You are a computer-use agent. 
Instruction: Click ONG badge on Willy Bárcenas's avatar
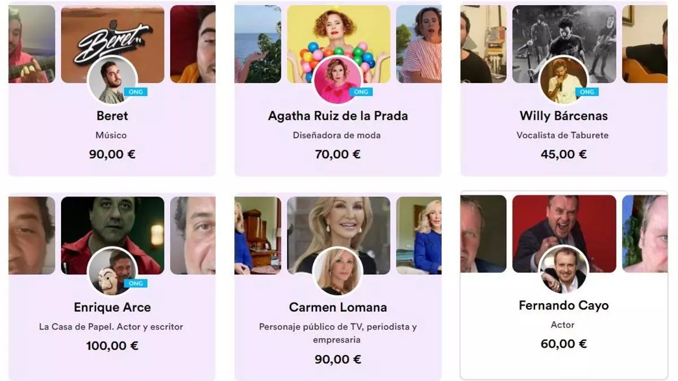pos(587,92)
